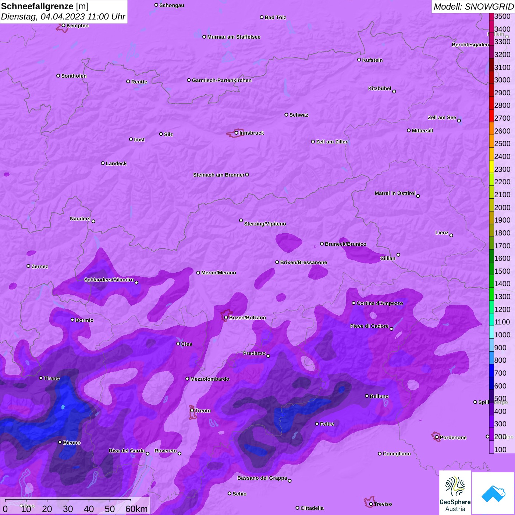Screen dimensions: 515x515
Task: Click the Pordenone city marker
Action: click(437, 437)
